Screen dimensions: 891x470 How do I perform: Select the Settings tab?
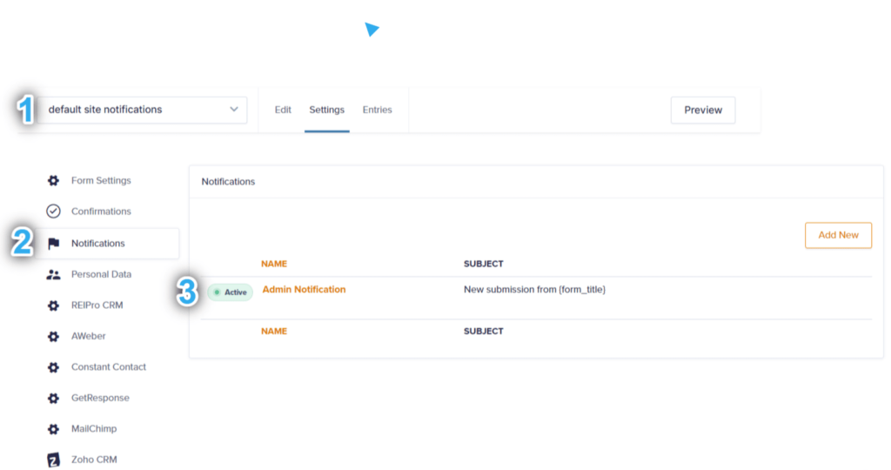pos(327,110)
